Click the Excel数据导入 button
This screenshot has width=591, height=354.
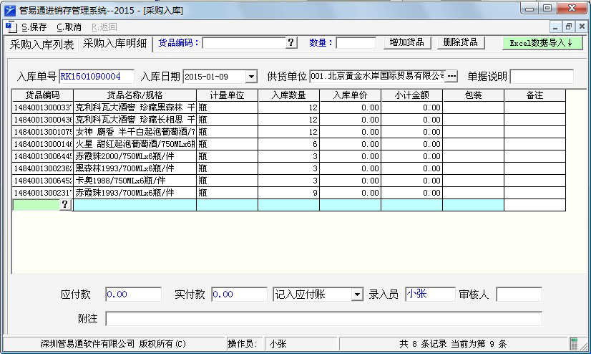click(540, 43)
